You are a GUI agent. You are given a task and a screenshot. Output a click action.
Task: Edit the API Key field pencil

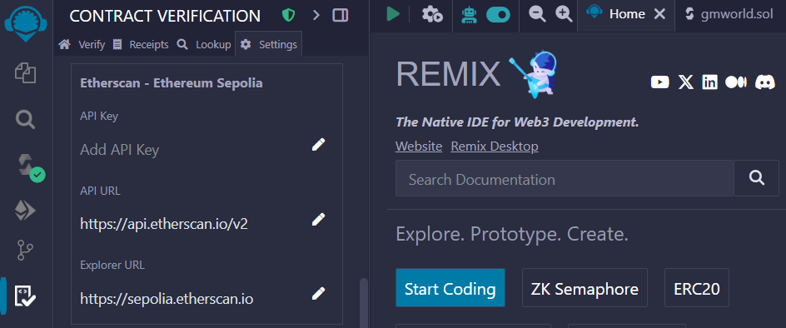(318, 145)
